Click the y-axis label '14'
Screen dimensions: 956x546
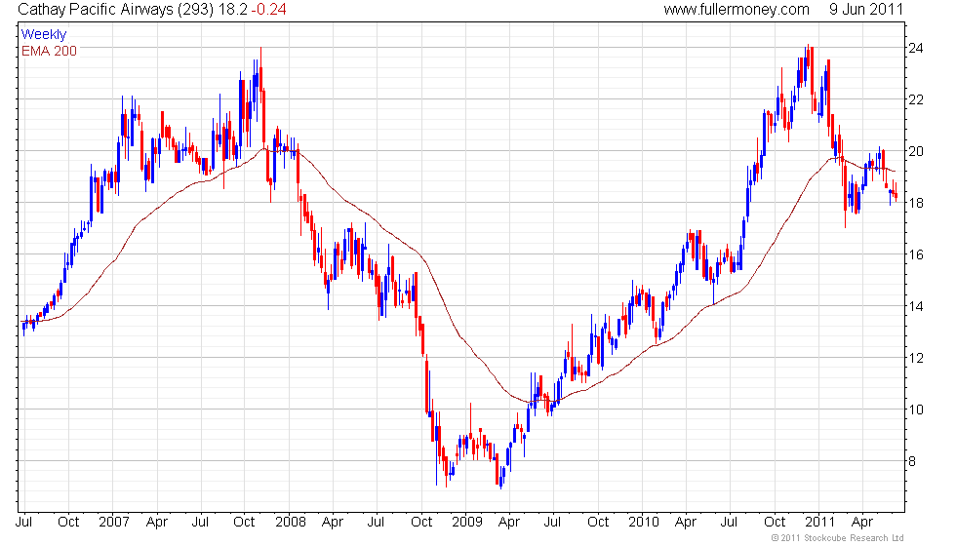tap(916, 306)
